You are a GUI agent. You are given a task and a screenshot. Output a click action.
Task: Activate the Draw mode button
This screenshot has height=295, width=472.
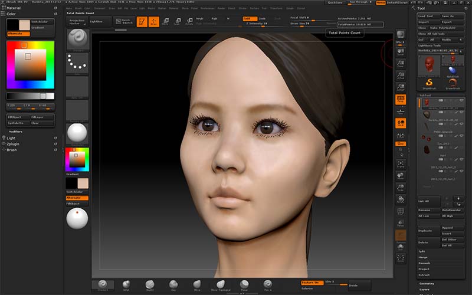pos(154,22)
